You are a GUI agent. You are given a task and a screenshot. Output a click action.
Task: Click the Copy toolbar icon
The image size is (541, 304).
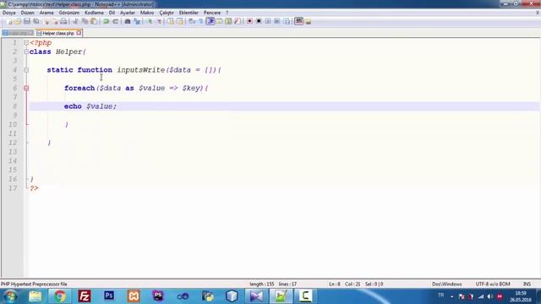pos(85,21)
